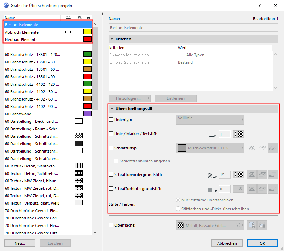Toggle cover fill icon in Schraffurtyp row
The width and height of the screenshot is (284, 251).
pos(262,148)
